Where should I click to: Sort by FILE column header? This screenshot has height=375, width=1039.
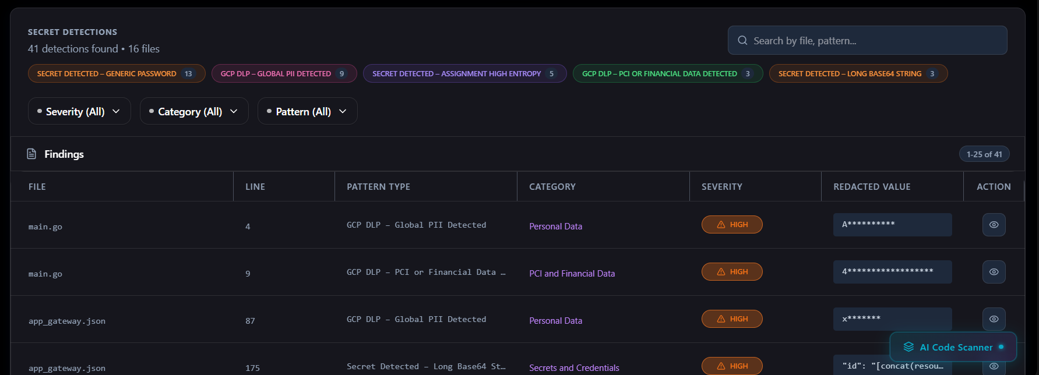(x=37, y=187)
